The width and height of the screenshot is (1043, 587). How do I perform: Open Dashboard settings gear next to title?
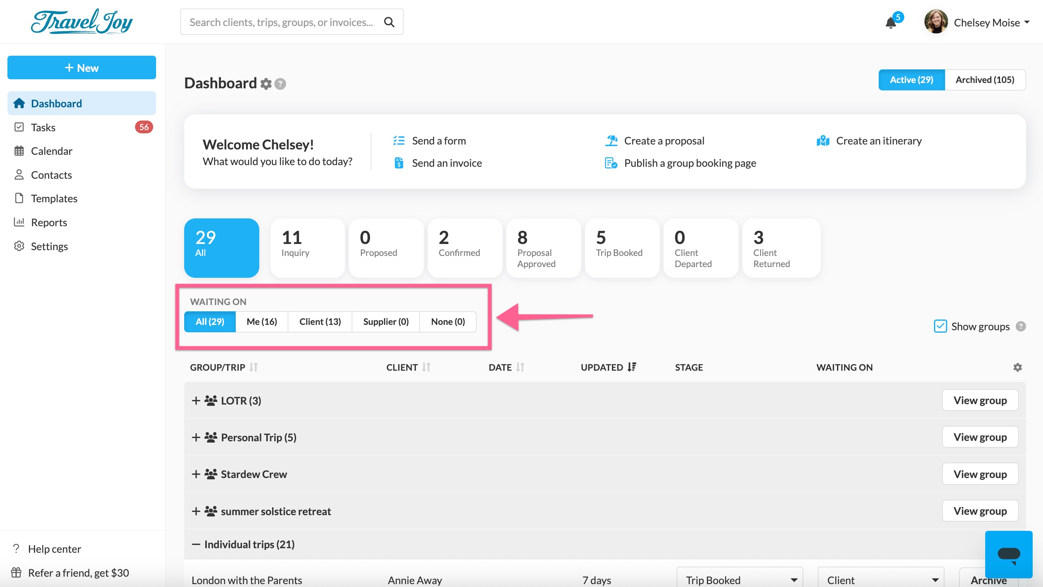pyautogui.click(x=266, y=84)
